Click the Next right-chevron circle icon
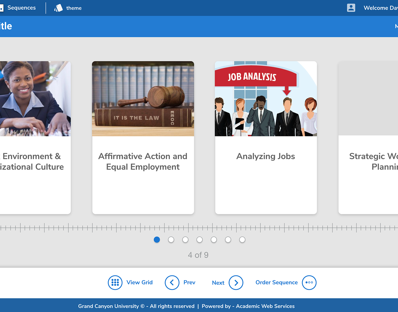Viewport: 398px width, 312px height. [x=236, y=282]
